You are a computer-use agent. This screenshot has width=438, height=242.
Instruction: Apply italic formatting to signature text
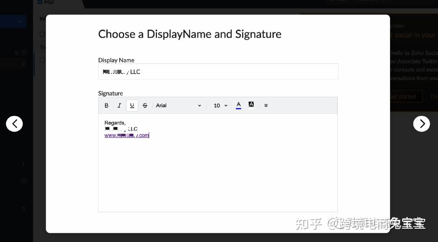[119, 105]
